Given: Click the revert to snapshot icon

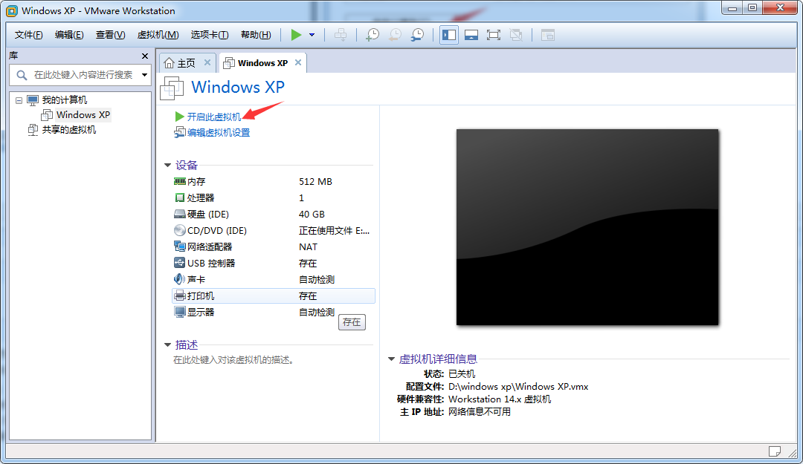Looking at the screenshot, I should (395, 35).
